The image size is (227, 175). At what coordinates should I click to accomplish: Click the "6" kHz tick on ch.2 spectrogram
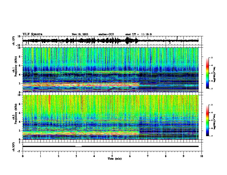20,113
